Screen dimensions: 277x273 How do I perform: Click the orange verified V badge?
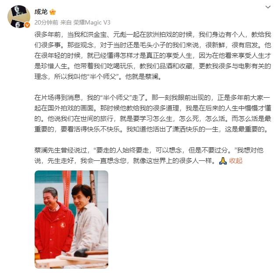tap(27, 25)
